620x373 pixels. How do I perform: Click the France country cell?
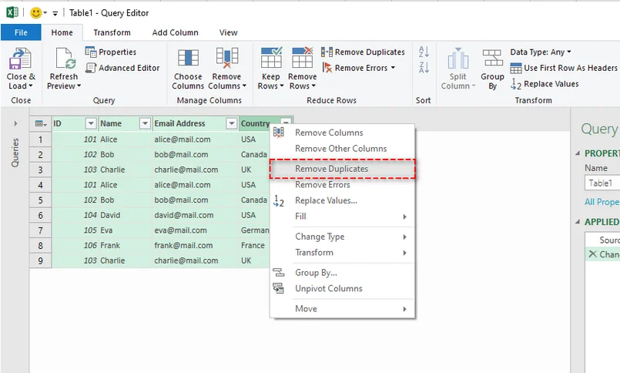coord(255,245)
